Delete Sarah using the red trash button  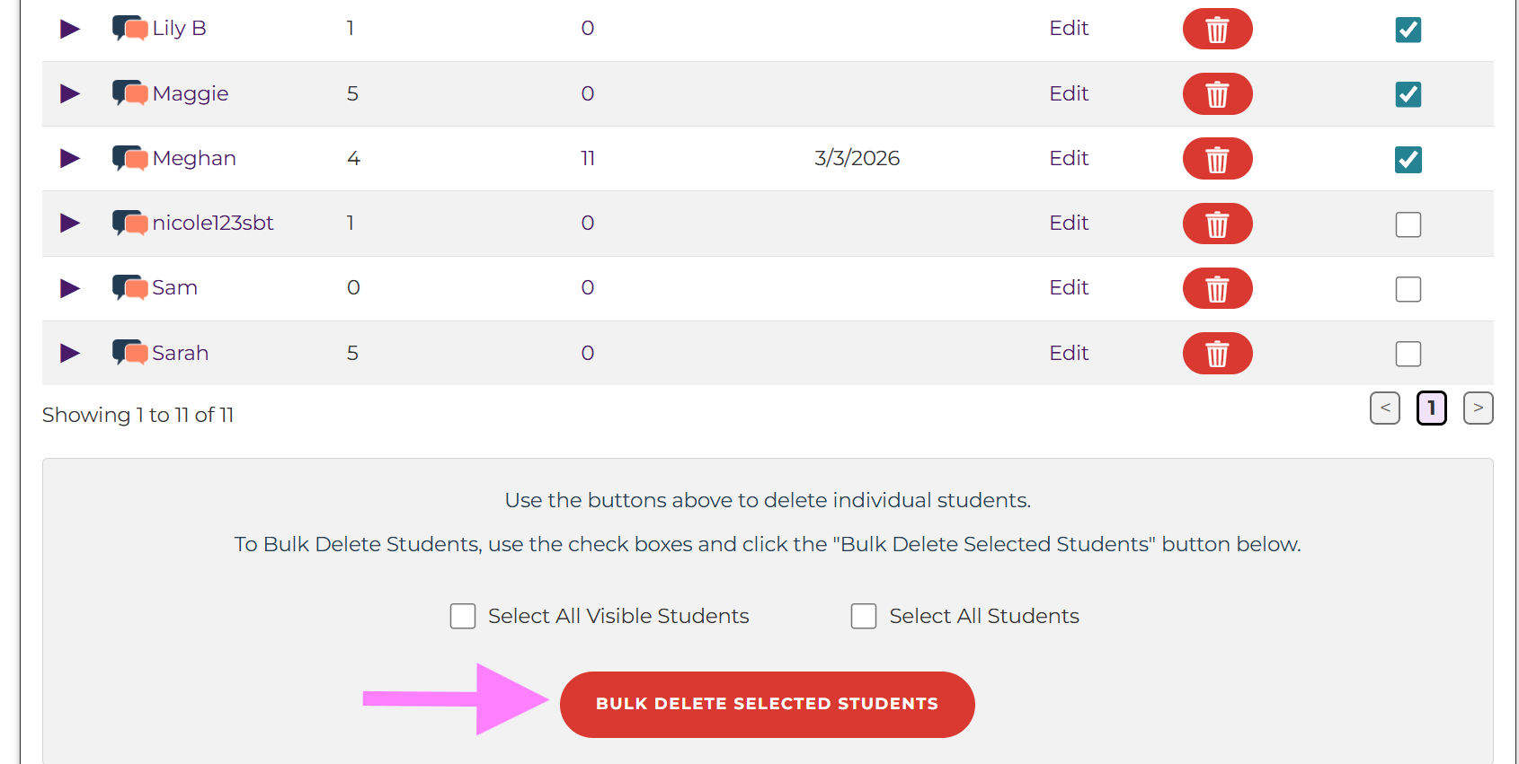(1217, 354)
